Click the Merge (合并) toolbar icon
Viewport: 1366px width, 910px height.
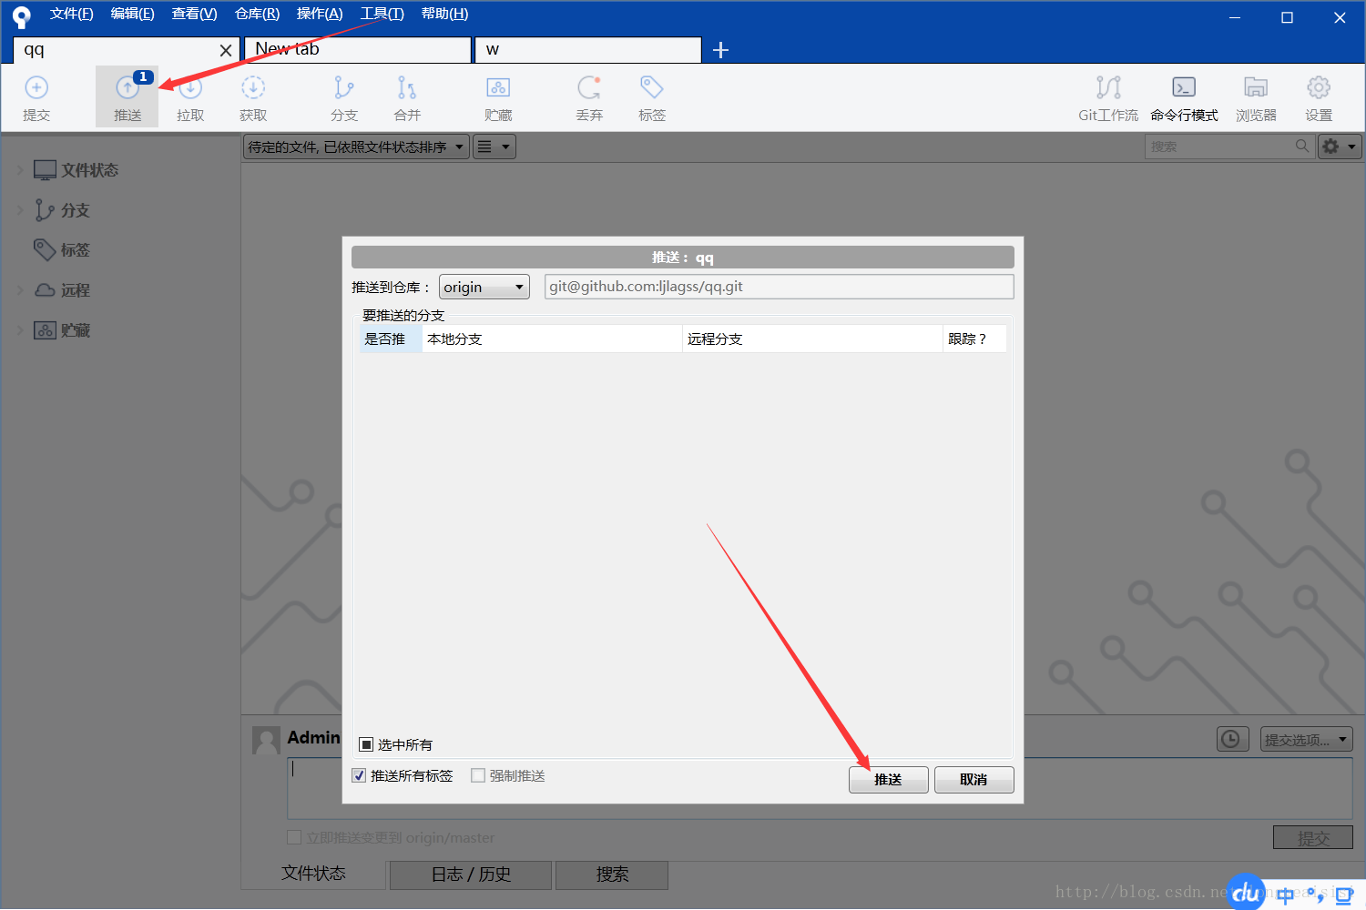point(407,97)
